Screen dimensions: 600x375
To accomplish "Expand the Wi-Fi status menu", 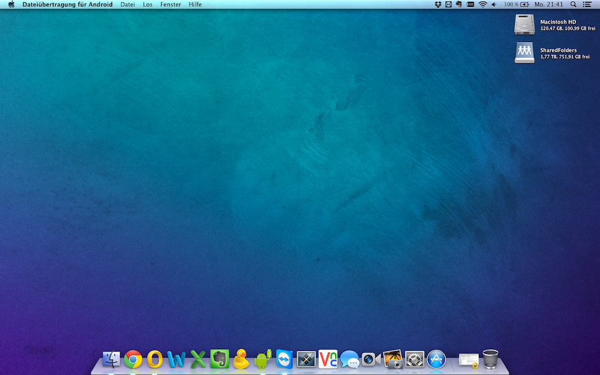I will pos(483,5).
